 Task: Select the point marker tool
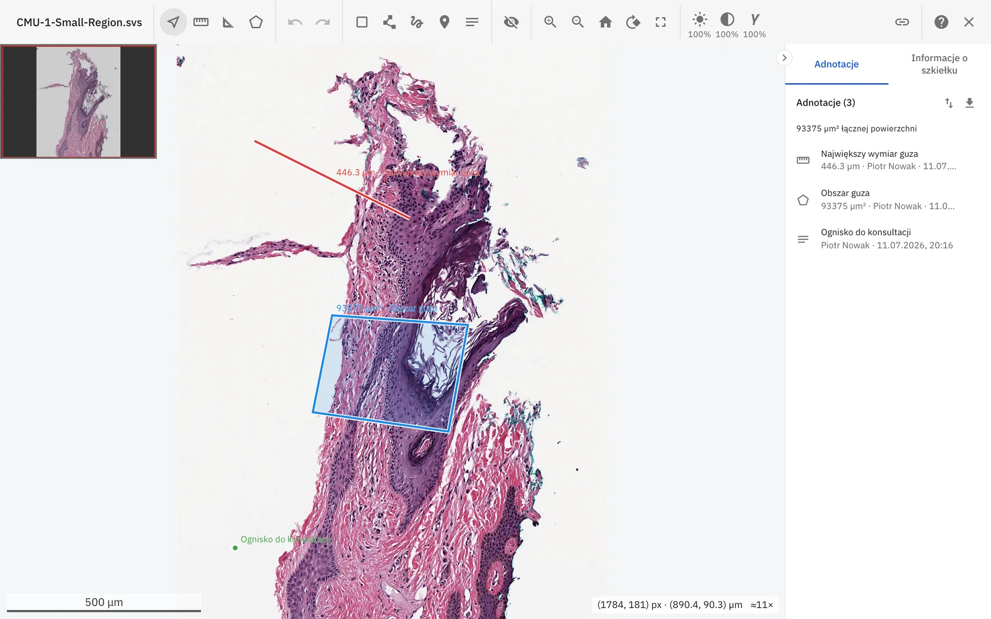pos(444,22)
